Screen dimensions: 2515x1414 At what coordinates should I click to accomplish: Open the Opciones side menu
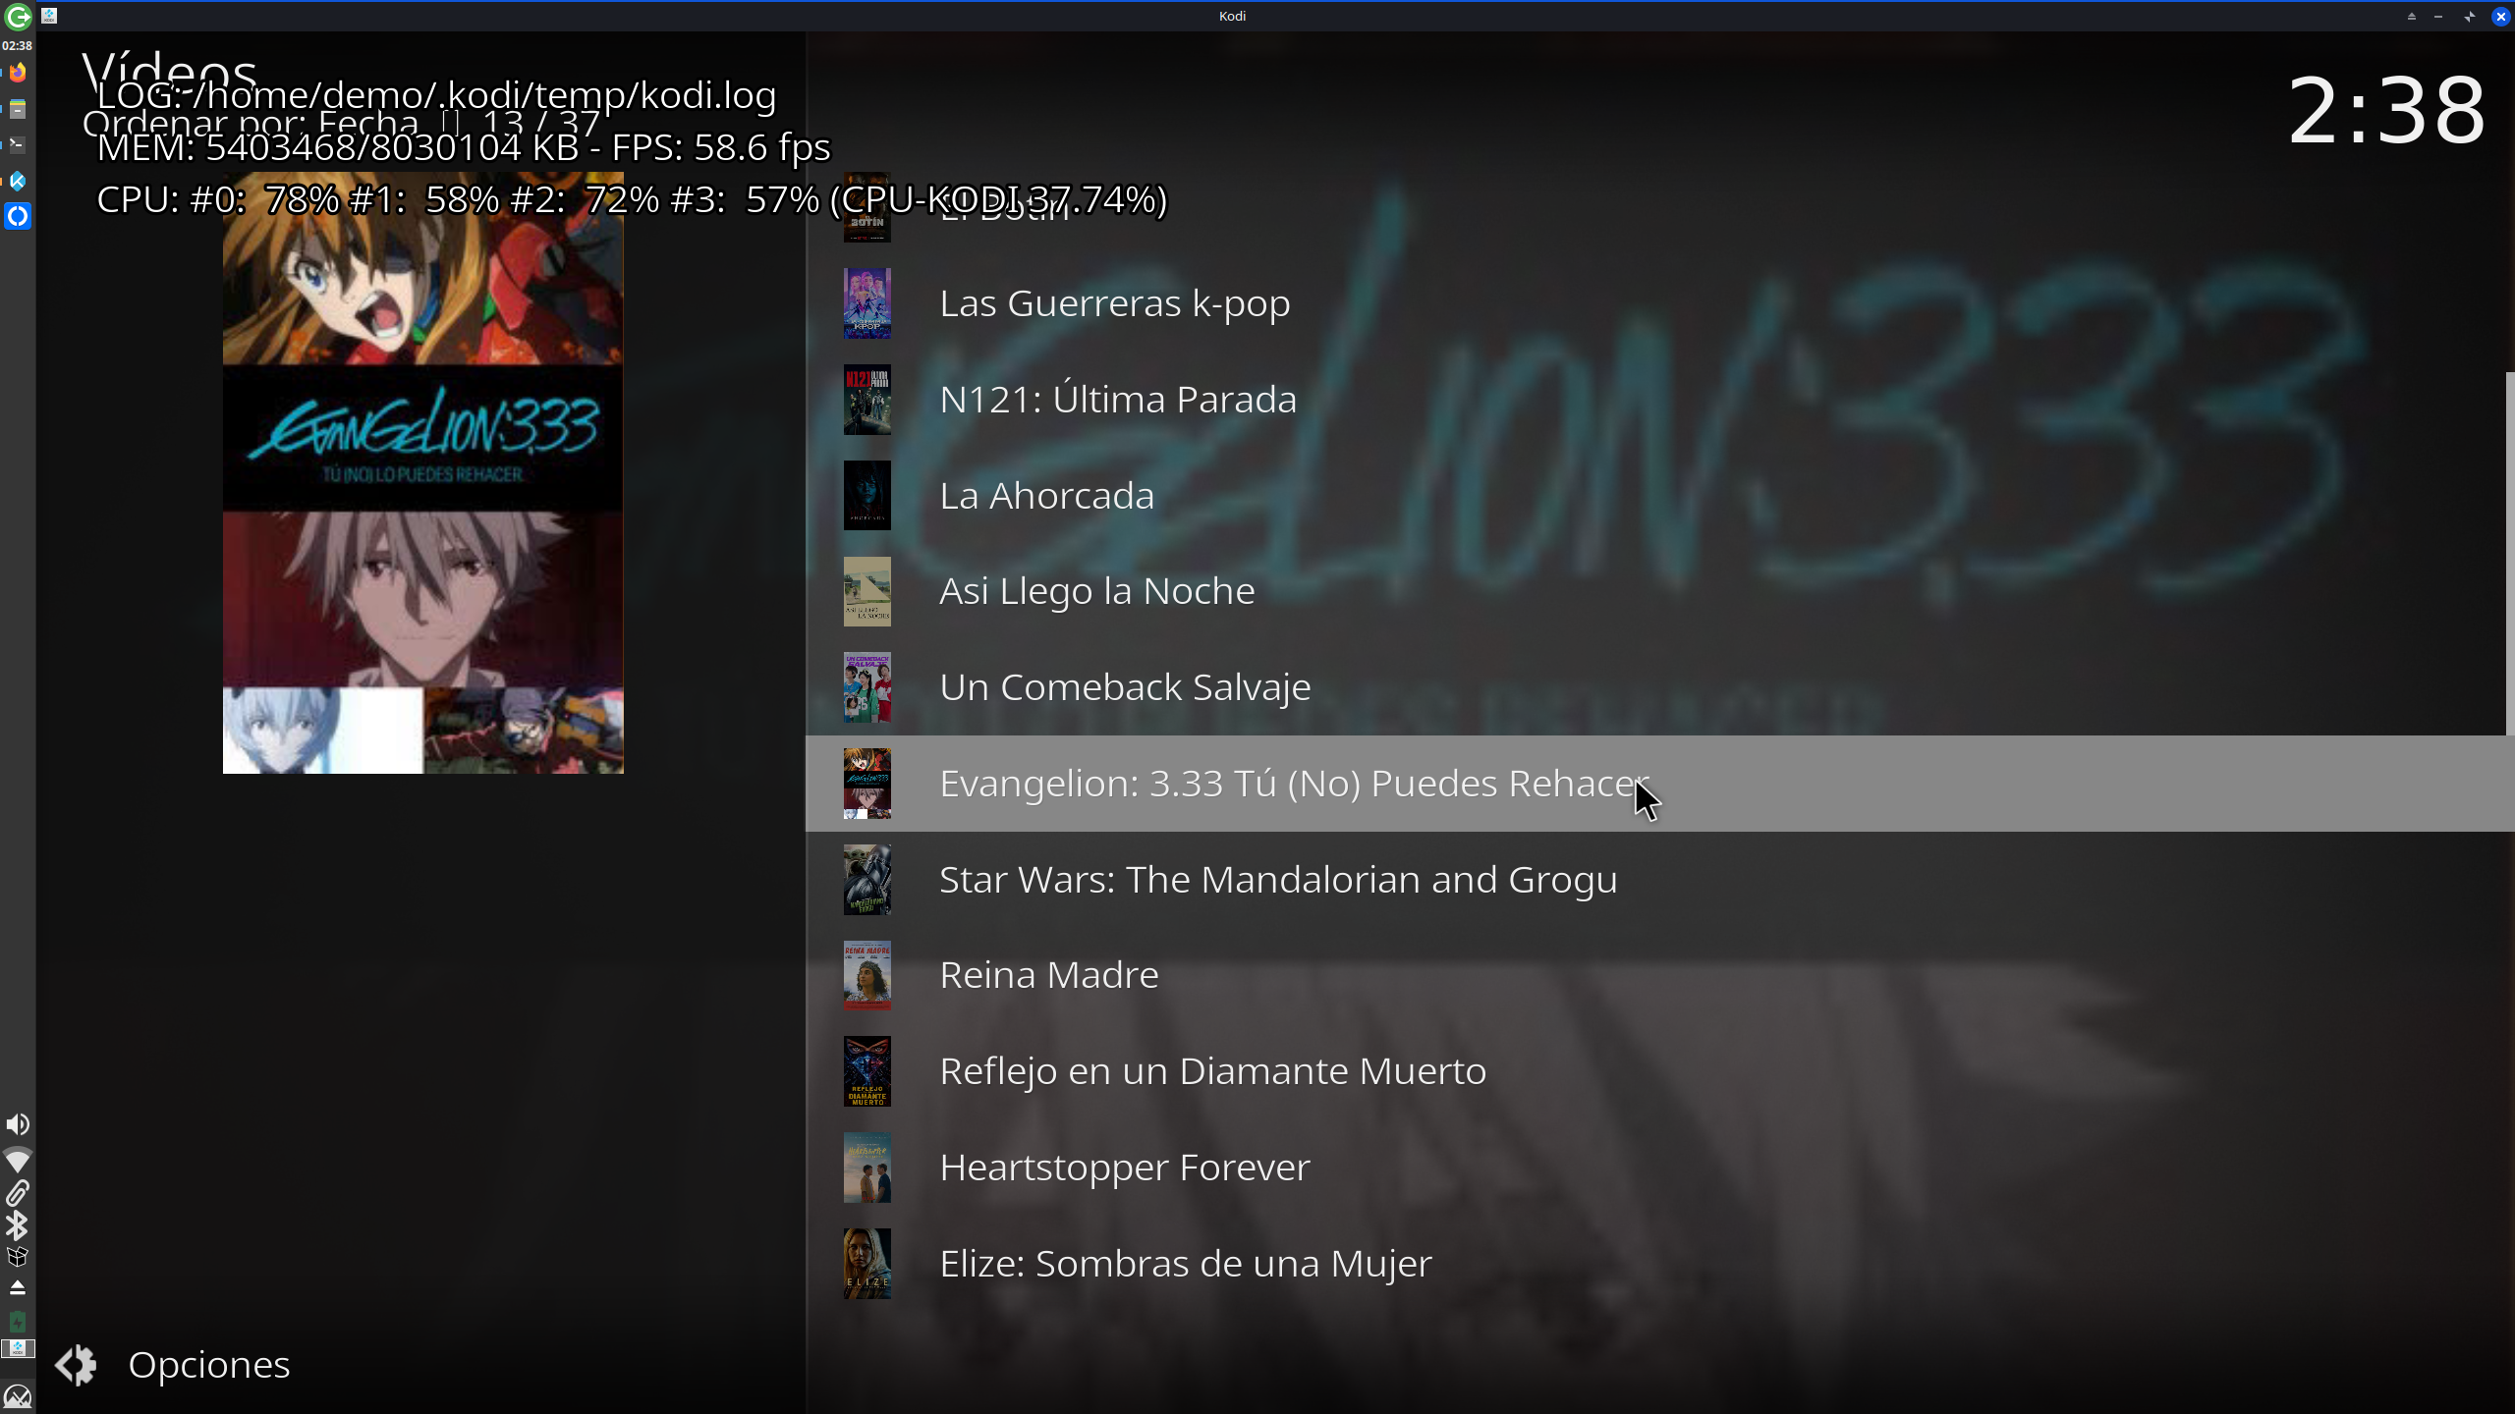[173, 1365]
